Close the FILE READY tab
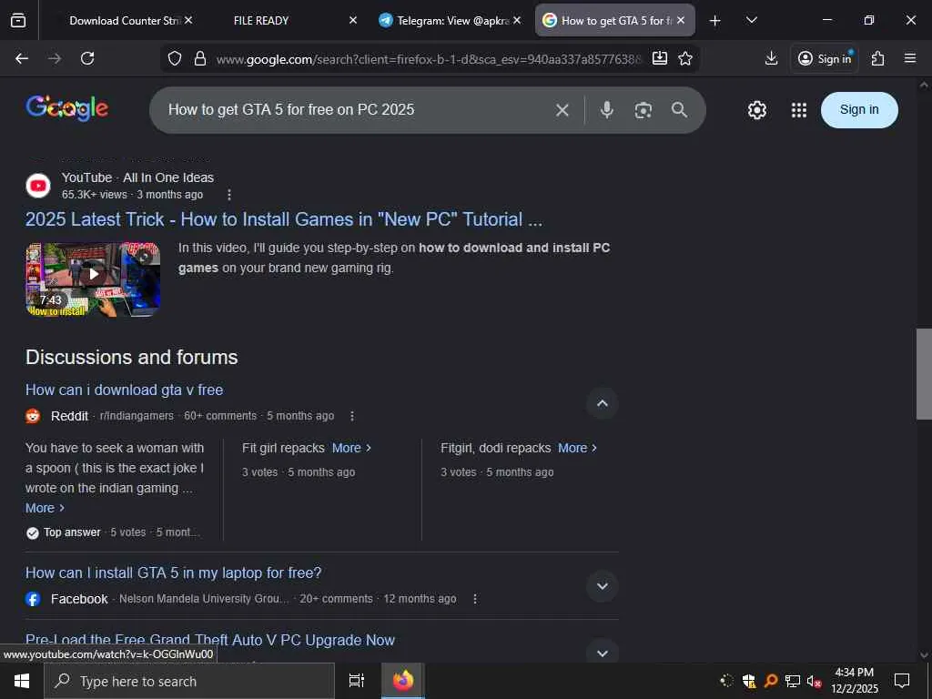 coord(352,21)
